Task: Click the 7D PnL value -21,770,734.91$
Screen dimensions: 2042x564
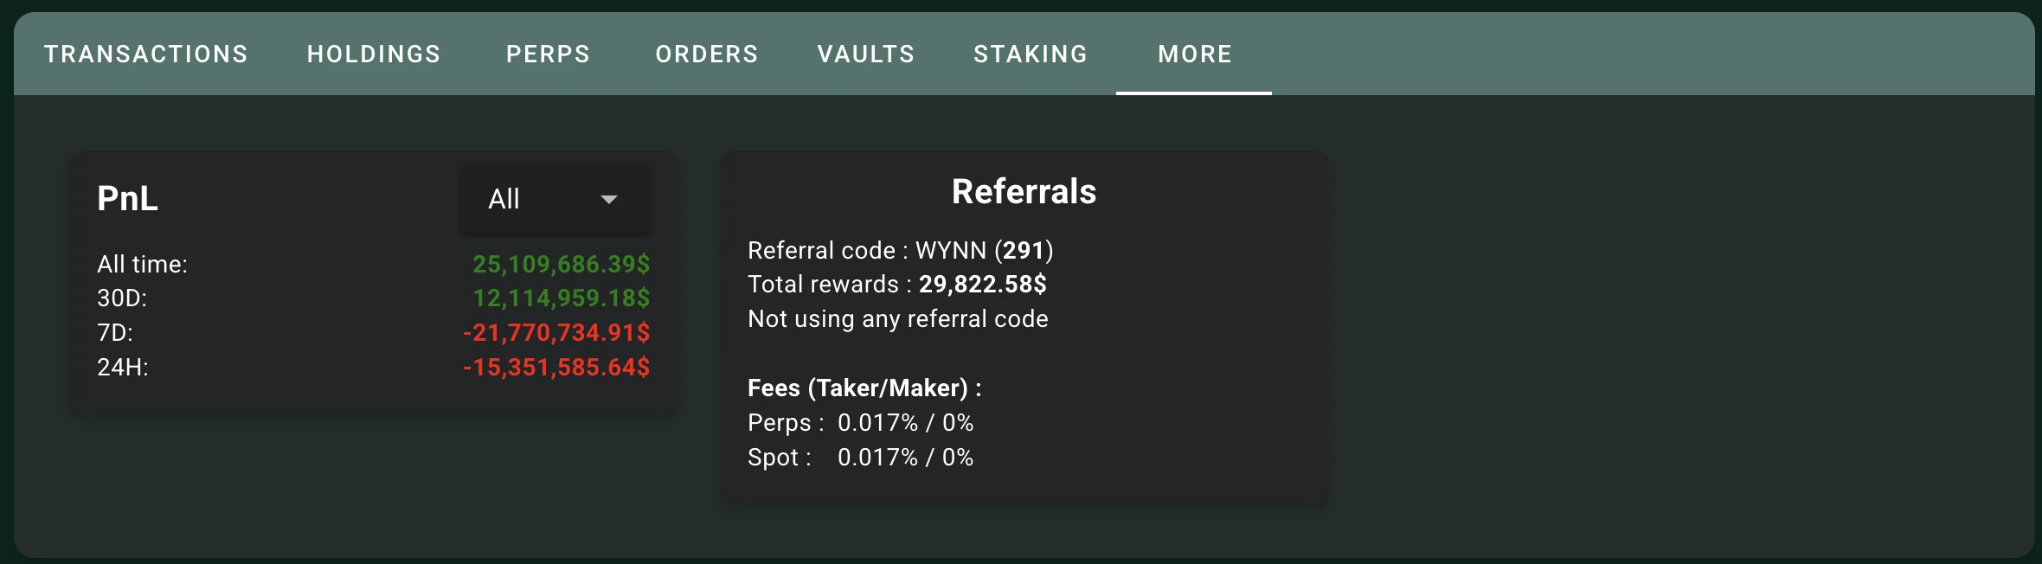Action: point(556,333)
